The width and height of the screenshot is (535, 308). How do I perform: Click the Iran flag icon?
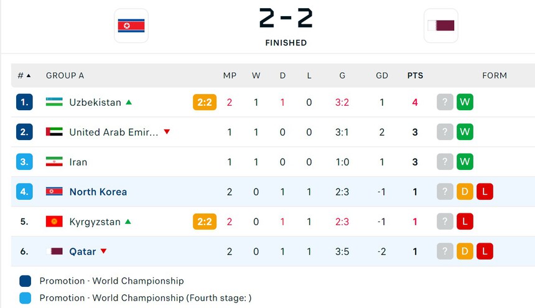tap(54, 162)
